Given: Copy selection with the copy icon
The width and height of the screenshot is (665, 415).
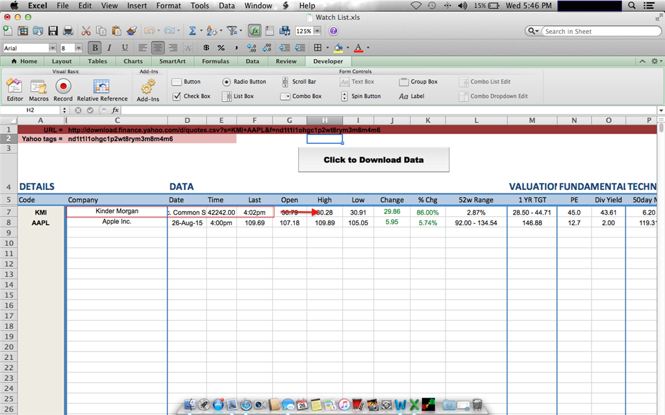Looking at the screenshot, I should pos(101,30).
